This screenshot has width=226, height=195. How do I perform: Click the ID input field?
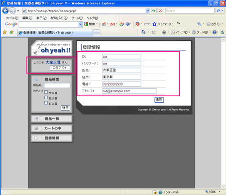[x=122, y=56]
